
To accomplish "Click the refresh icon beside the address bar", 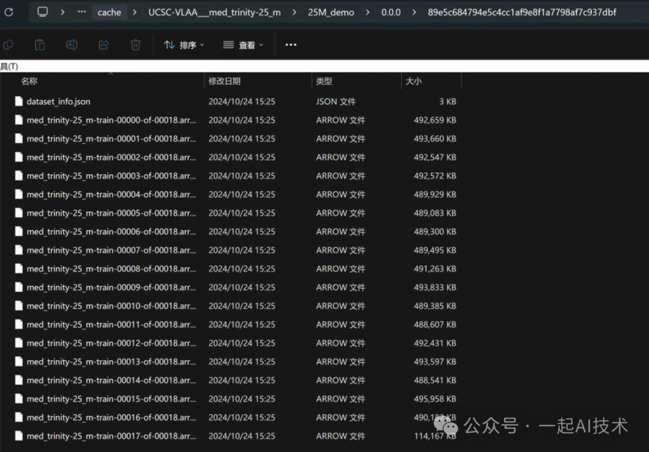I will pyautogui.click(x=8, y=12).
